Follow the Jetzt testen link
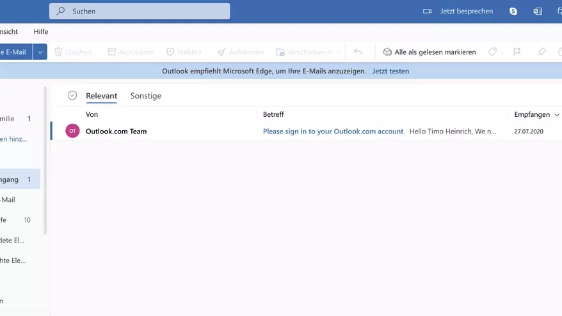 point(390,71)
